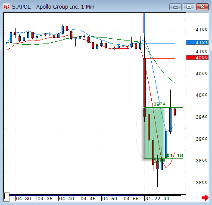The width and height of the screenshot is (212, 205).
Task: Click the 04:45 time axis label
Action: [88, 199]
